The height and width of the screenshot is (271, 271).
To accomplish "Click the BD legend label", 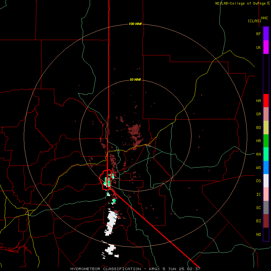I will tap(258, 128).
